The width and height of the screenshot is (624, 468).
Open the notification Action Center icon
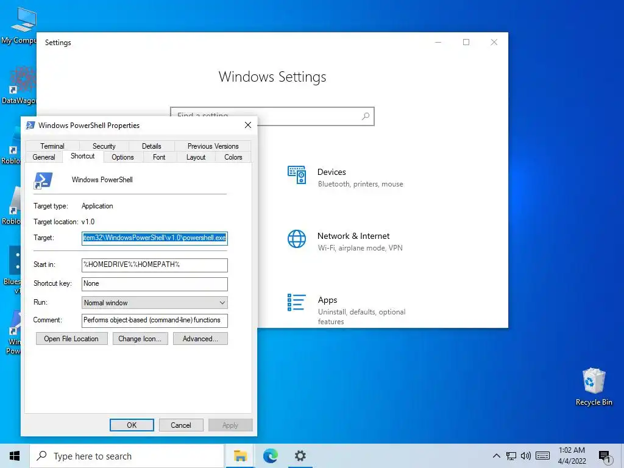(x=604, y=456)
